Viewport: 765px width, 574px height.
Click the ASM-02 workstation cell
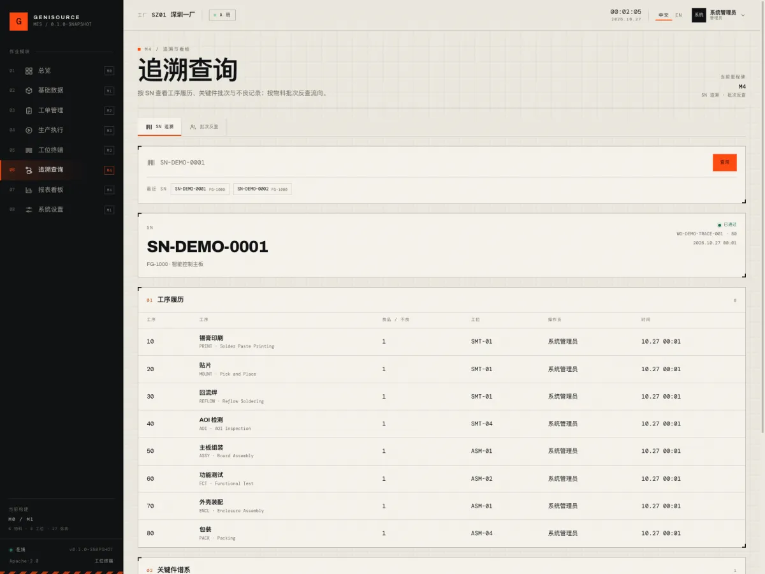[x=482, y=479]
